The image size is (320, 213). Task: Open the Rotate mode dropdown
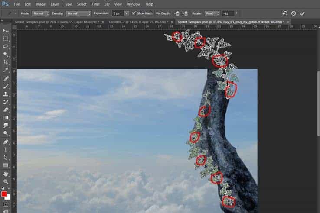pyautogui.click(x=212, y=13)
